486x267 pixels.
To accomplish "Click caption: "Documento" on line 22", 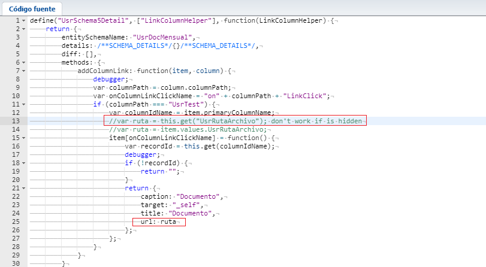I will (x=180, y=196).
